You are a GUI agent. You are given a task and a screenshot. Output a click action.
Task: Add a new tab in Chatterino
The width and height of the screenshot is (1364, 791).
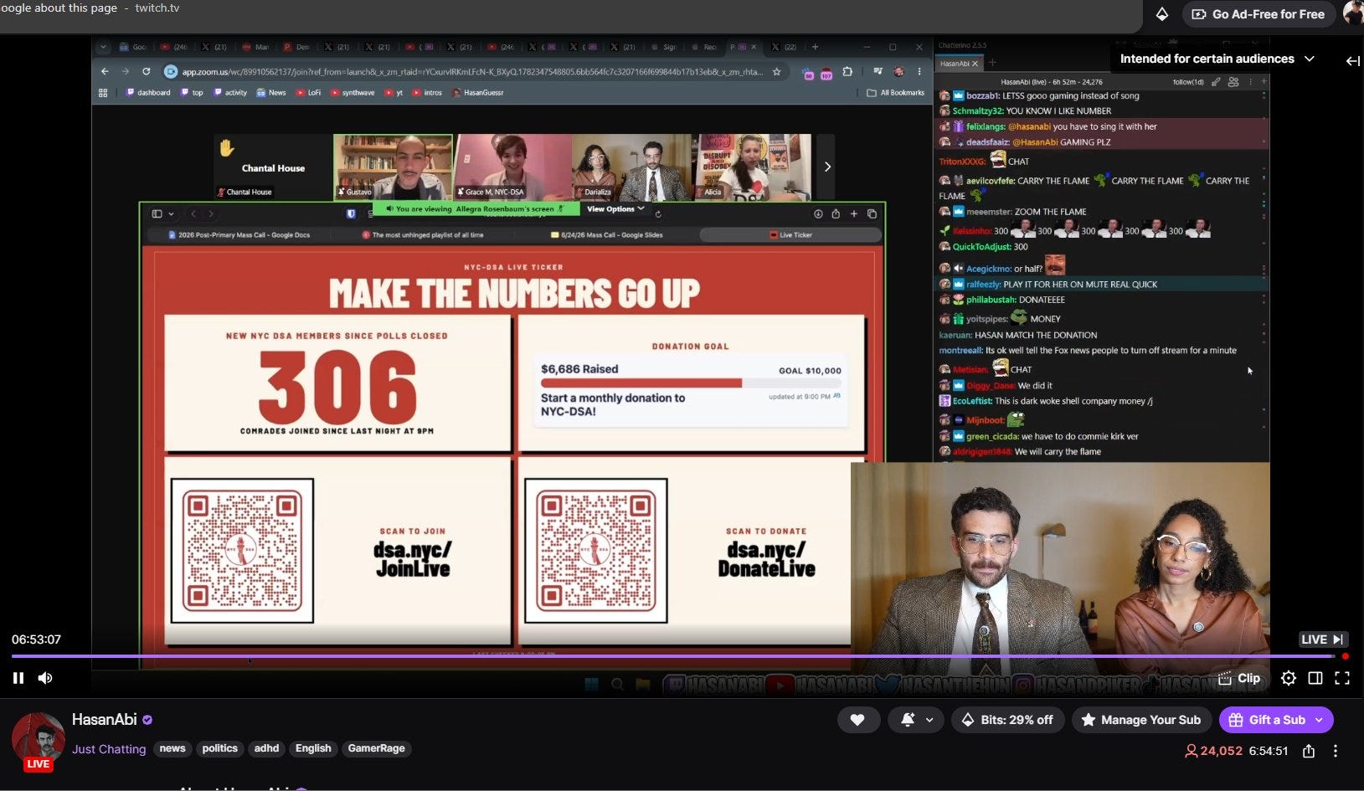coord(993,63)
